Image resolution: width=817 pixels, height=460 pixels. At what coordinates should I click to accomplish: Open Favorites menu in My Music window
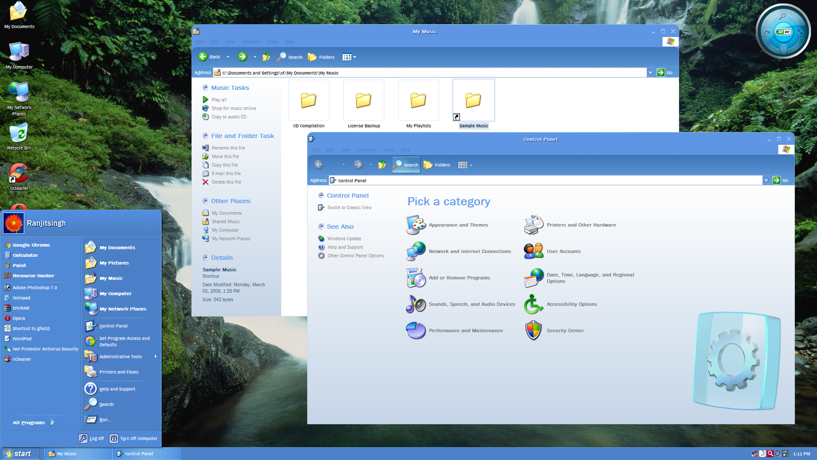tap(251, 42)
